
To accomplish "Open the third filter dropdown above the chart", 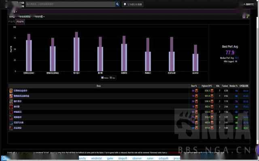I will (39, 17).
